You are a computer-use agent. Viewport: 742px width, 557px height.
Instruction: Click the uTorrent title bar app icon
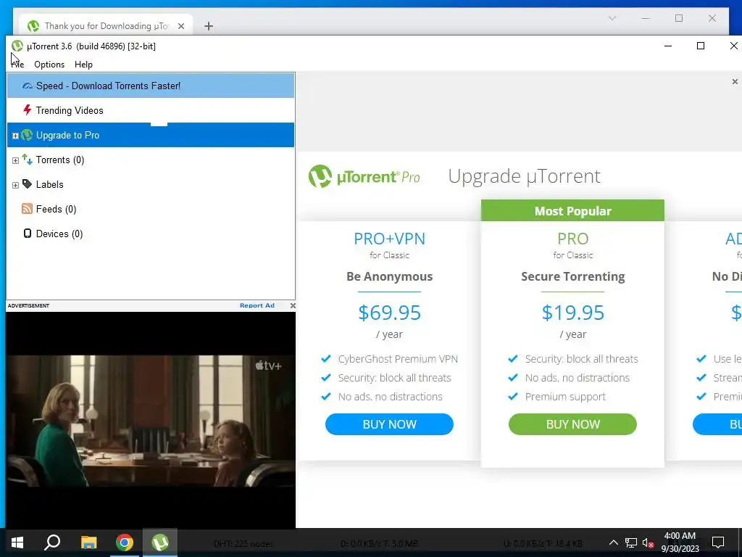pyautogui.click(x=17, y=46)
